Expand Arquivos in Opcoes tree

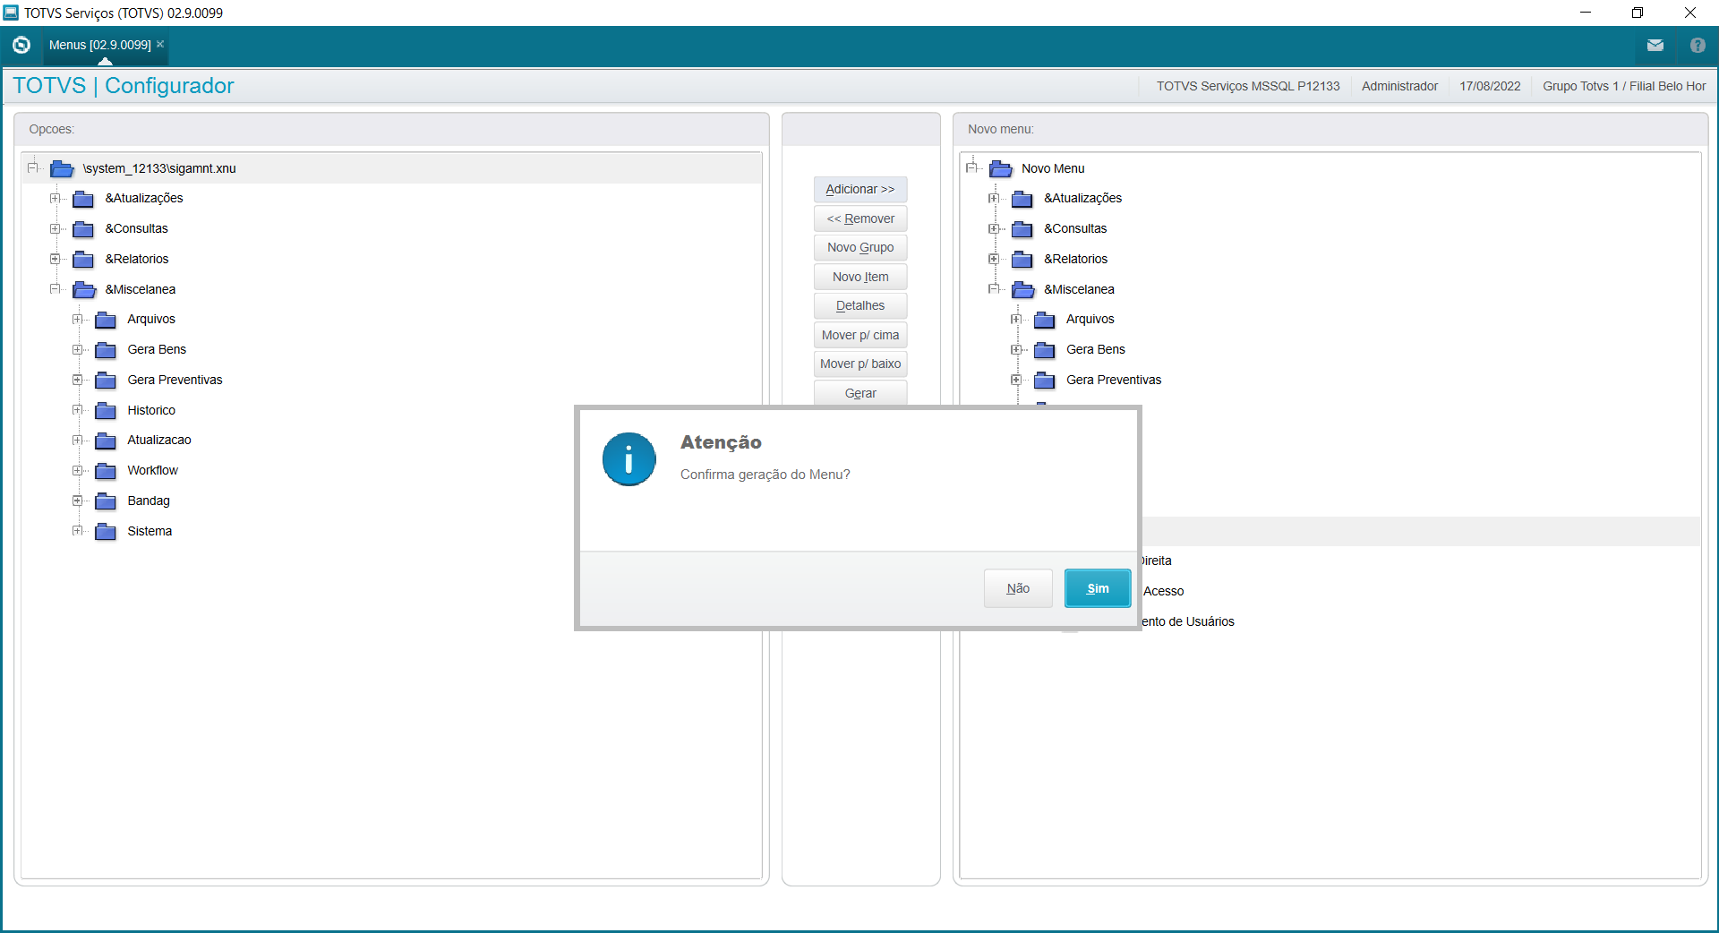coord(78,319)
